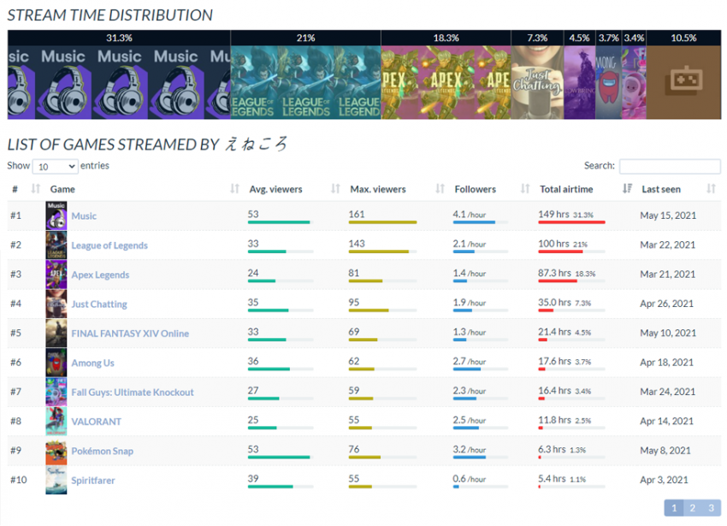The image size is (727, 526).
Task: Select the 10.5% other games segment
Action: (x=684, y=74)
